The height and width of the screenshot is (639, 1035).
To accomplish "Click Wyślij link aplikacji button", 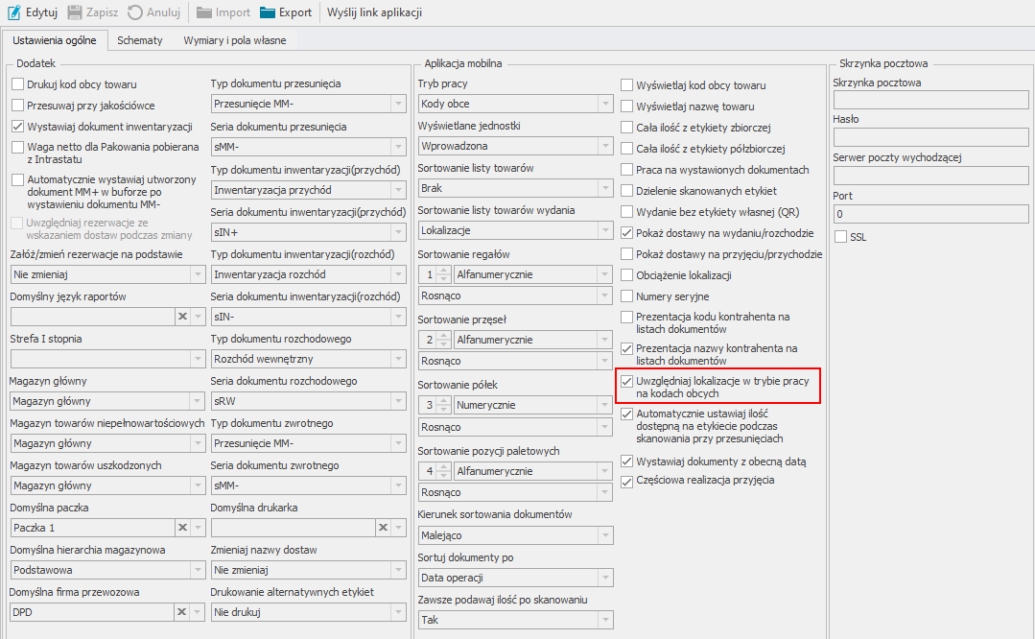I will (374, 12).
